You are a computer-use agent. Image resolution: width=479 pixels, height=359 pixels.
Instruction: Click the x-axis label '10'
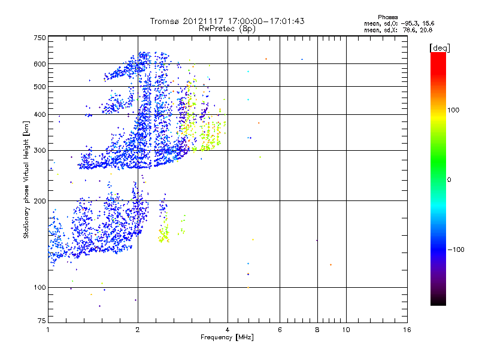(x=346, y=330)
